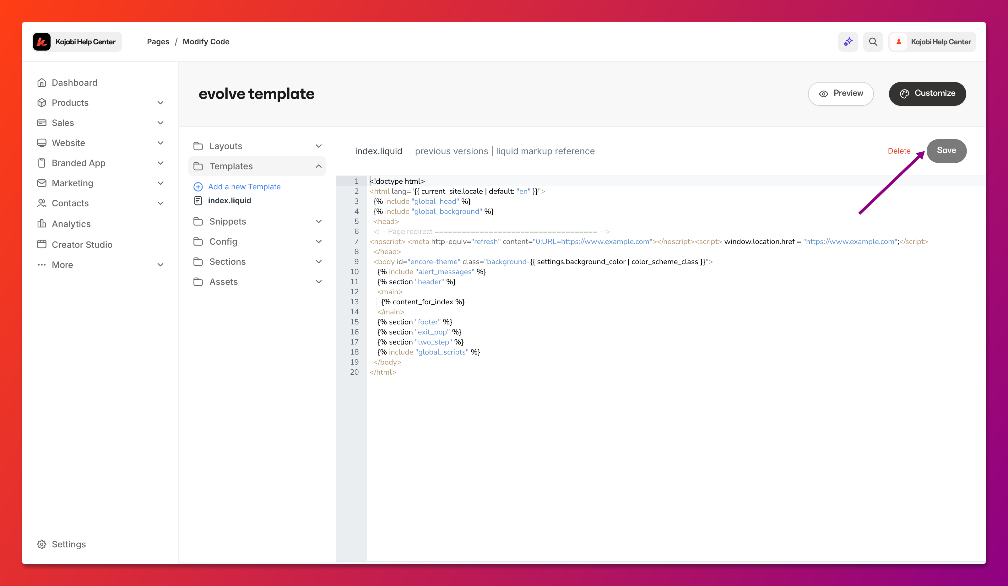Click the Analytics bar chart icon
The width and height of the screenshot is (1008, 586).
click(x=41, y=224)
